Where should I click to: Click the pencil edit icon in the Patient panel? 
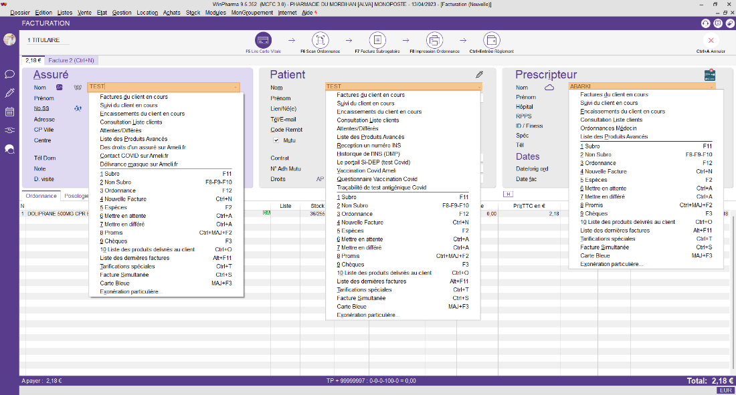coord(479,74)
